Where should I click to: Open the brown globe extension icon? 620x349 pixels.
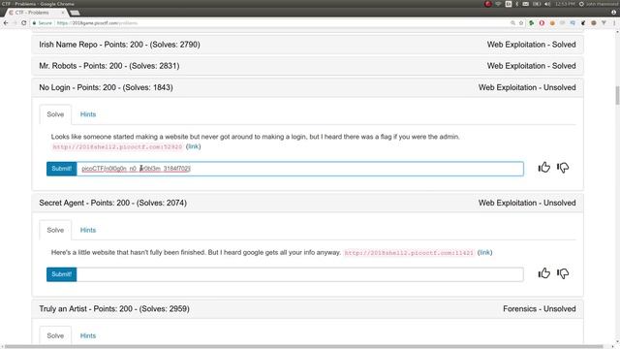coord(594,23)
